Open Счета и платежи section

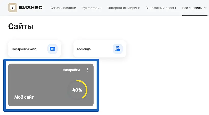coord(63,8)
